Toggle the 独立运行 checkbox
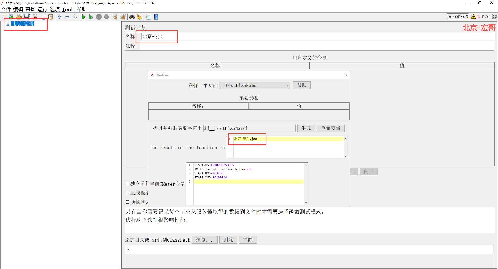 pyautogui.click(x=127, y=183)
